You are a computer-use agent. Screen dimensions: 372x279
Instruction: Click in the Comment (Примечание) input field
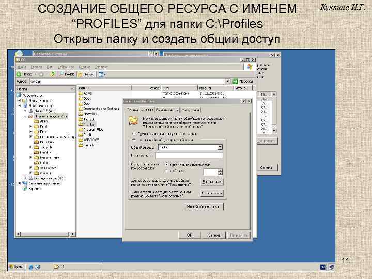click(189, 156)
